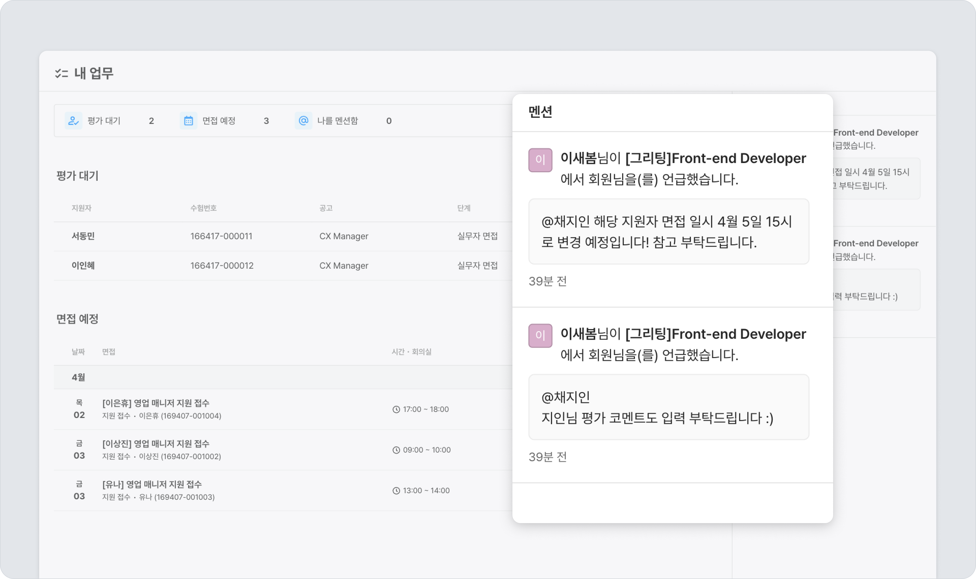Click the 평가 대기 person icon
This screenshot has height=579, width=976.
pos(73,121)
